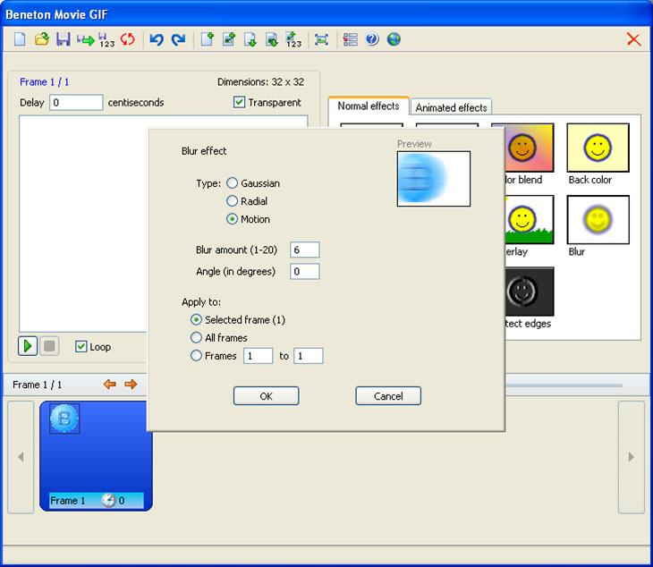Open the website globe icon
Image resolution: width=653 pixels, height=567 pixels.
click(x=394, y=39)
